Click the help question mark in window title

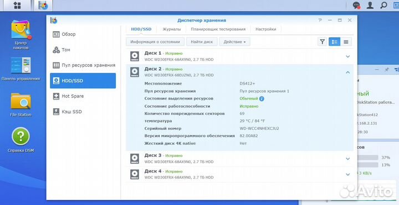(320, 20)
